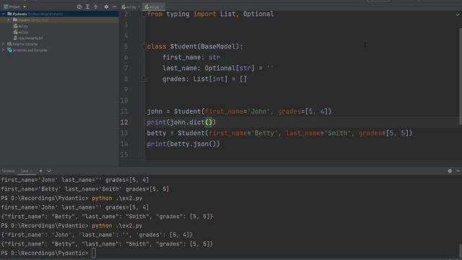
Task: Click the Python file icon on ex1.py tab
Action: 123,6
